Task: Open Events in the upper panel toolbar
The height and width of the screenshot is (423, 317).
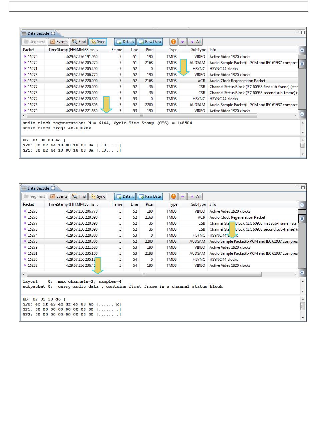Action: (x=58, y=42)
